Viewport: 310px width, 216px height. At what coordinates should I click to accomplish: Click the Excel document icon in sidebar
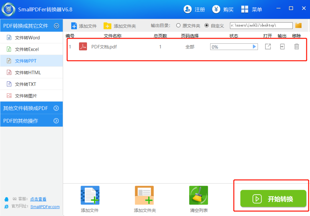pyautogui.click(x=9, y=49)
